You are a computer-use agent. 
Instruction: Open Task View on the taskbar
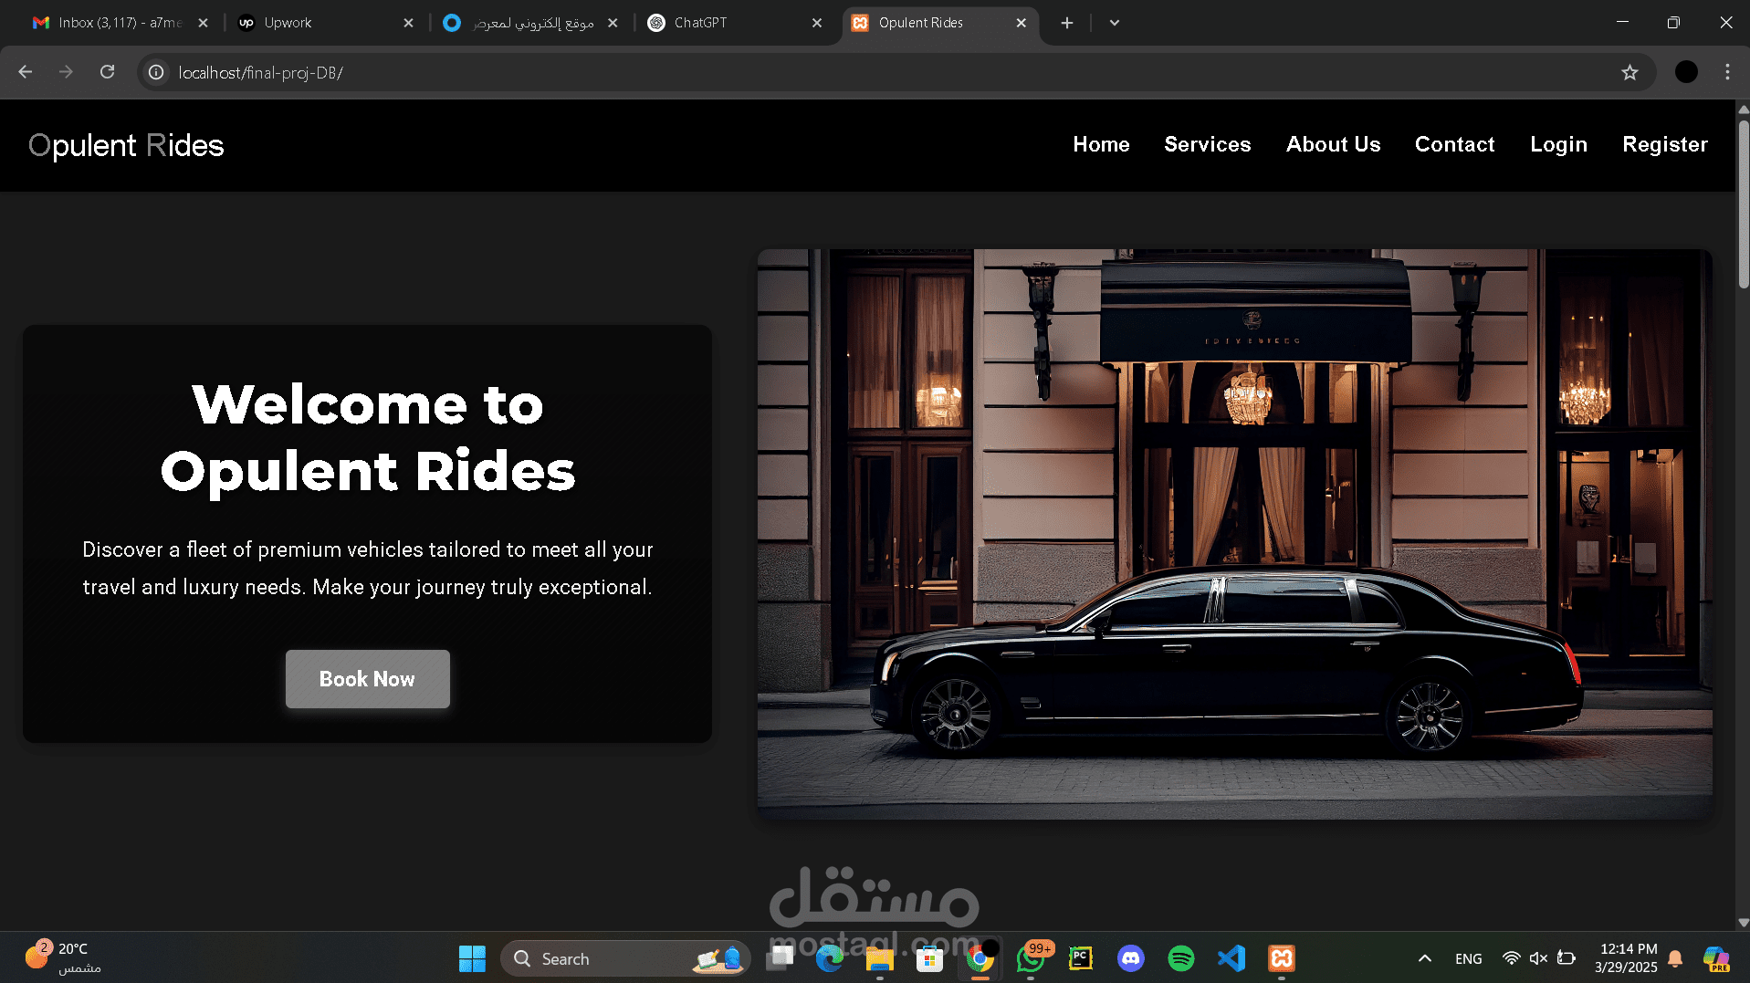[780, 958]
